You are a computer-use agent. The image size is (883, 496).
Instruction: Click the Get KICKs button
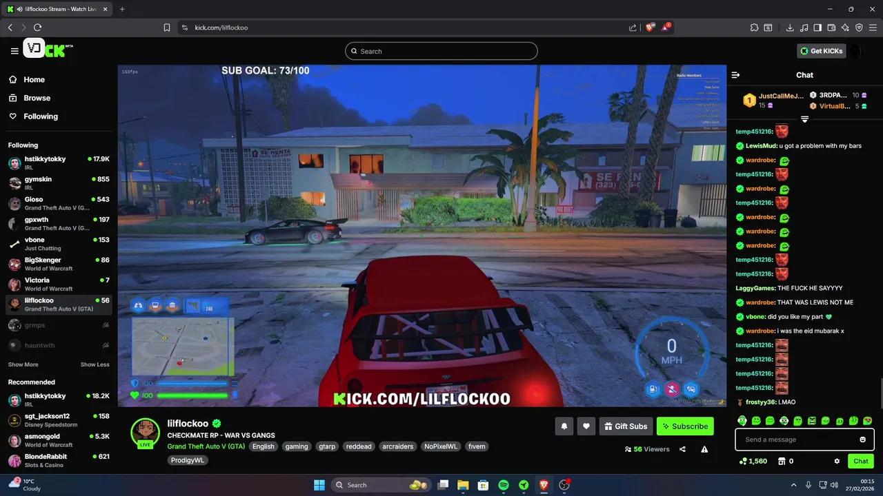[822, 51]
